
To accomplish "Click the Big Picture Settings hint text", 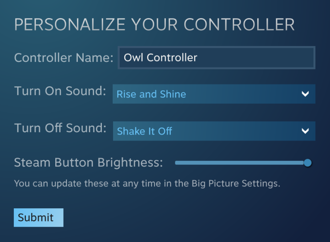I will coord(147,183).
